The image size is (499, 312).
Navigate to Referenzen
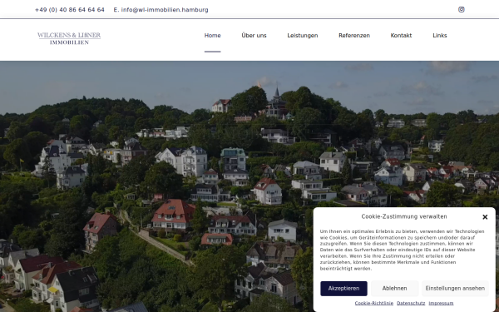click(354, 35)
